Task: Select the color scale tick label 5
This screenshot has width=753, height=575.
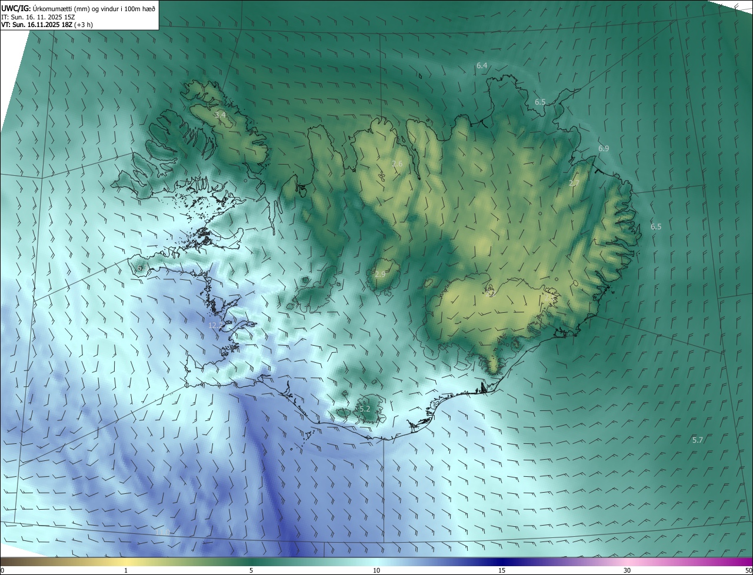Action: click(251, 570)
